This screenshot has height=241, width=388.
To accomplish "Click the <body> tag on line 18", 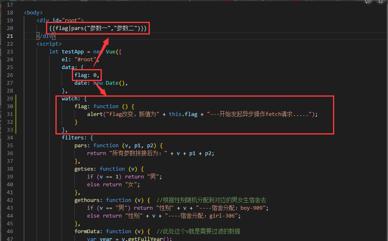I will pyautogui.click(x=33, y=13).
